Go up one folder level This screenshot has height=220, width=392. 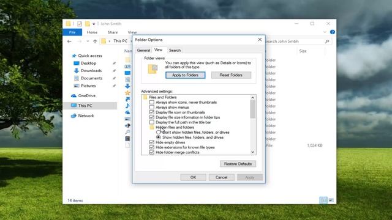pos(95,42)
